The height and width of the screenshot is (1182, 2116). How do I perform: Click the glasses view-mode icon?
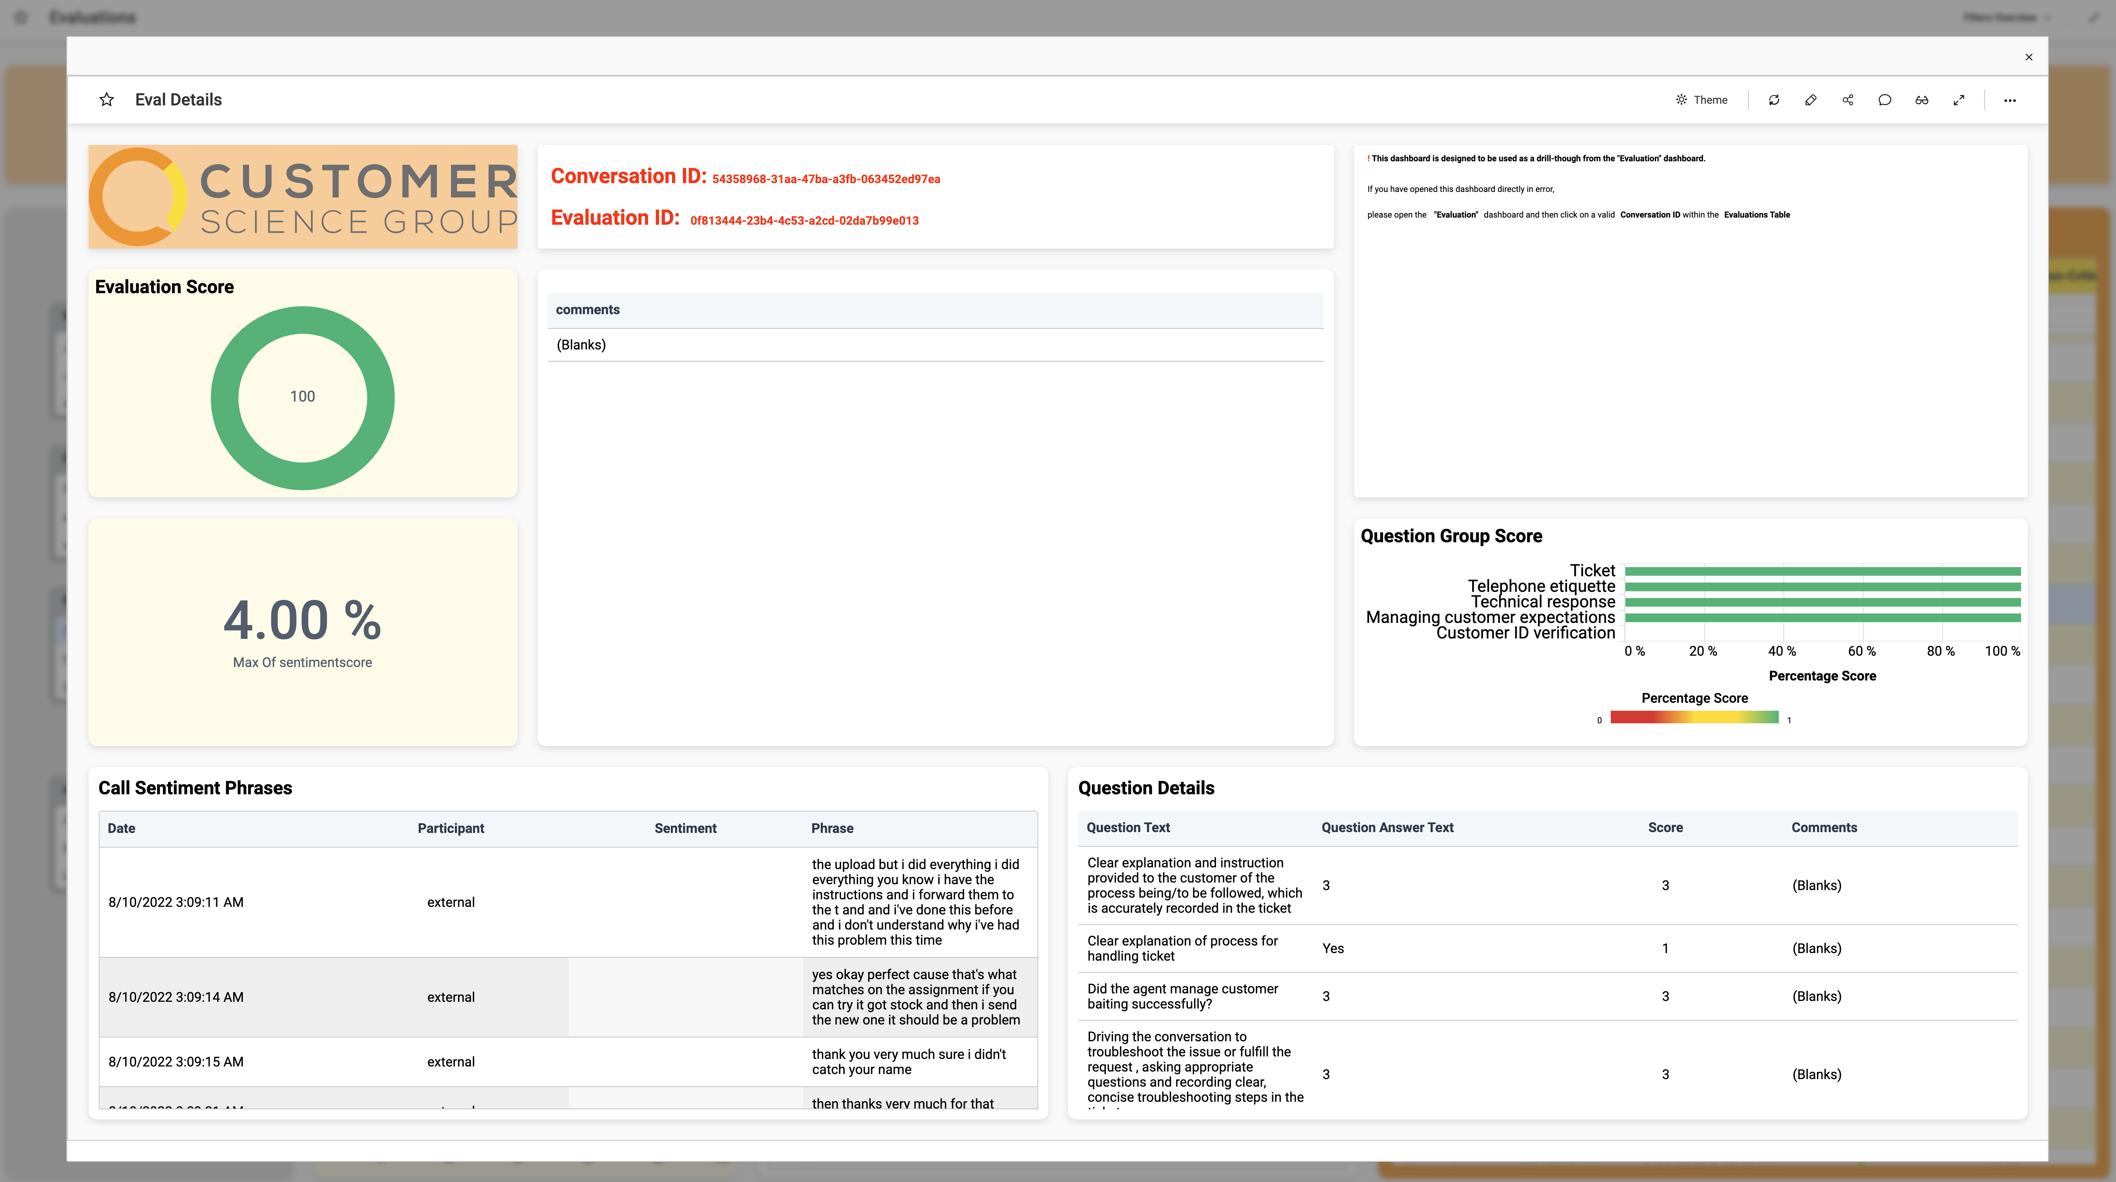(x=1922, y=100)
